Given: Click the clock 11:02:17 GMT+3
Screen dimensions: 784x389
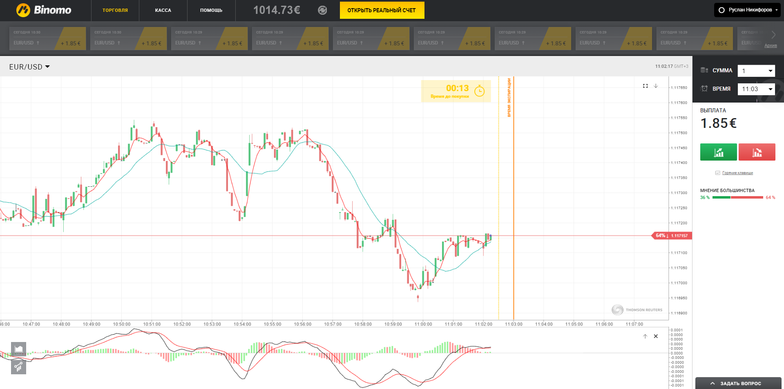Looking at the screenshot, I should 672,66.
